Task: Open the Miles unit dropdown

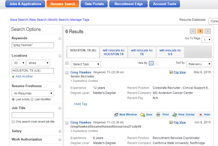Action: coord(38,63)
